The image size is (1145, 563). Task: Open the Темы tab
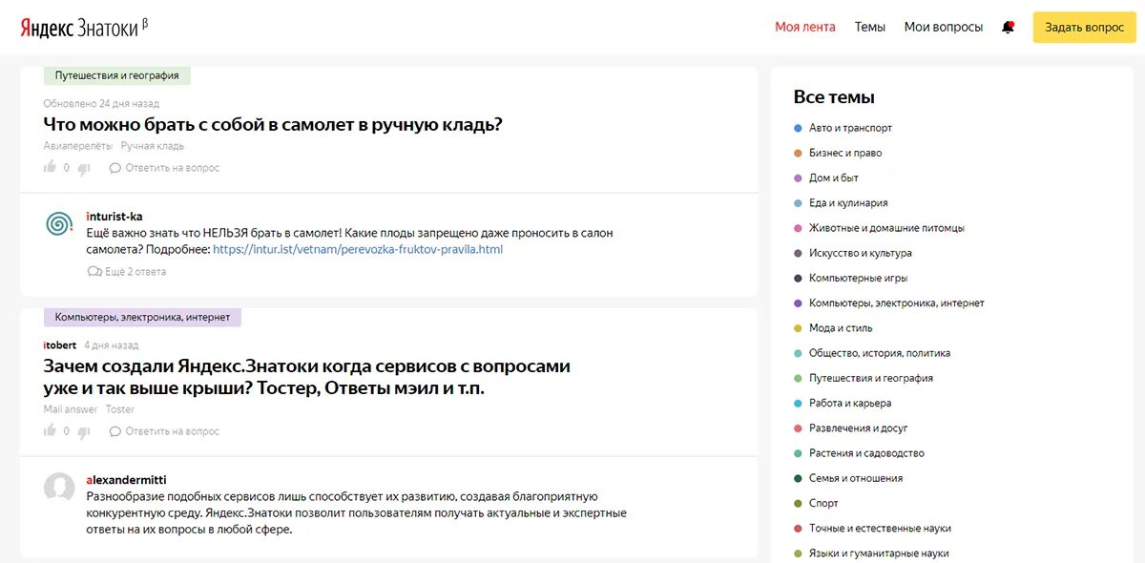point(870,27)
